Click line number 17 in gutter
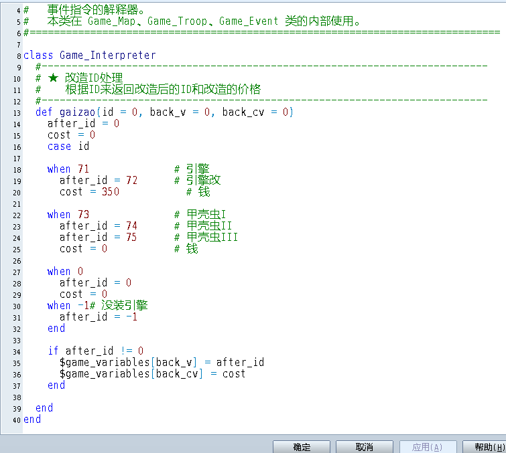The height and width of the screenshot is (453, 506). click(x=17, y=159)
